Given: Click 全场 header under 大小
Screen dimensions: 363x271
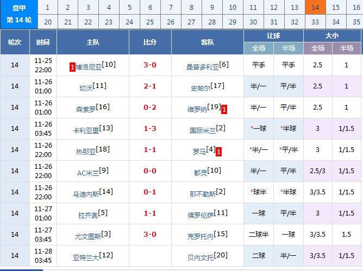Looking at the screenshot, I should [x=318, y=48].
